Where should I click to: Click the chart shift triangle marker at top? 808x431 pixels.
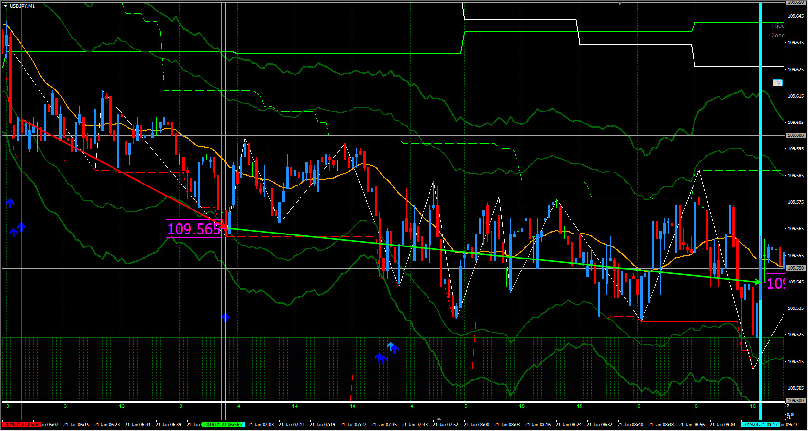tap(619, 3)
